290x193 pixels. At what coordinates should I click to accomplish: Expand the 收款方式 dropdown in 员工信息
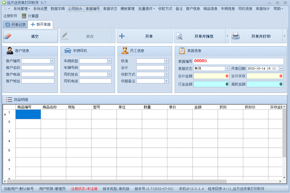[x=166, y=74]
